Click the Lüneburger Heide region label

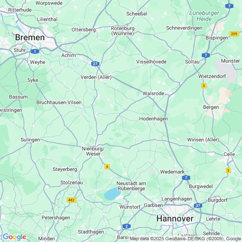pos(204,16)
